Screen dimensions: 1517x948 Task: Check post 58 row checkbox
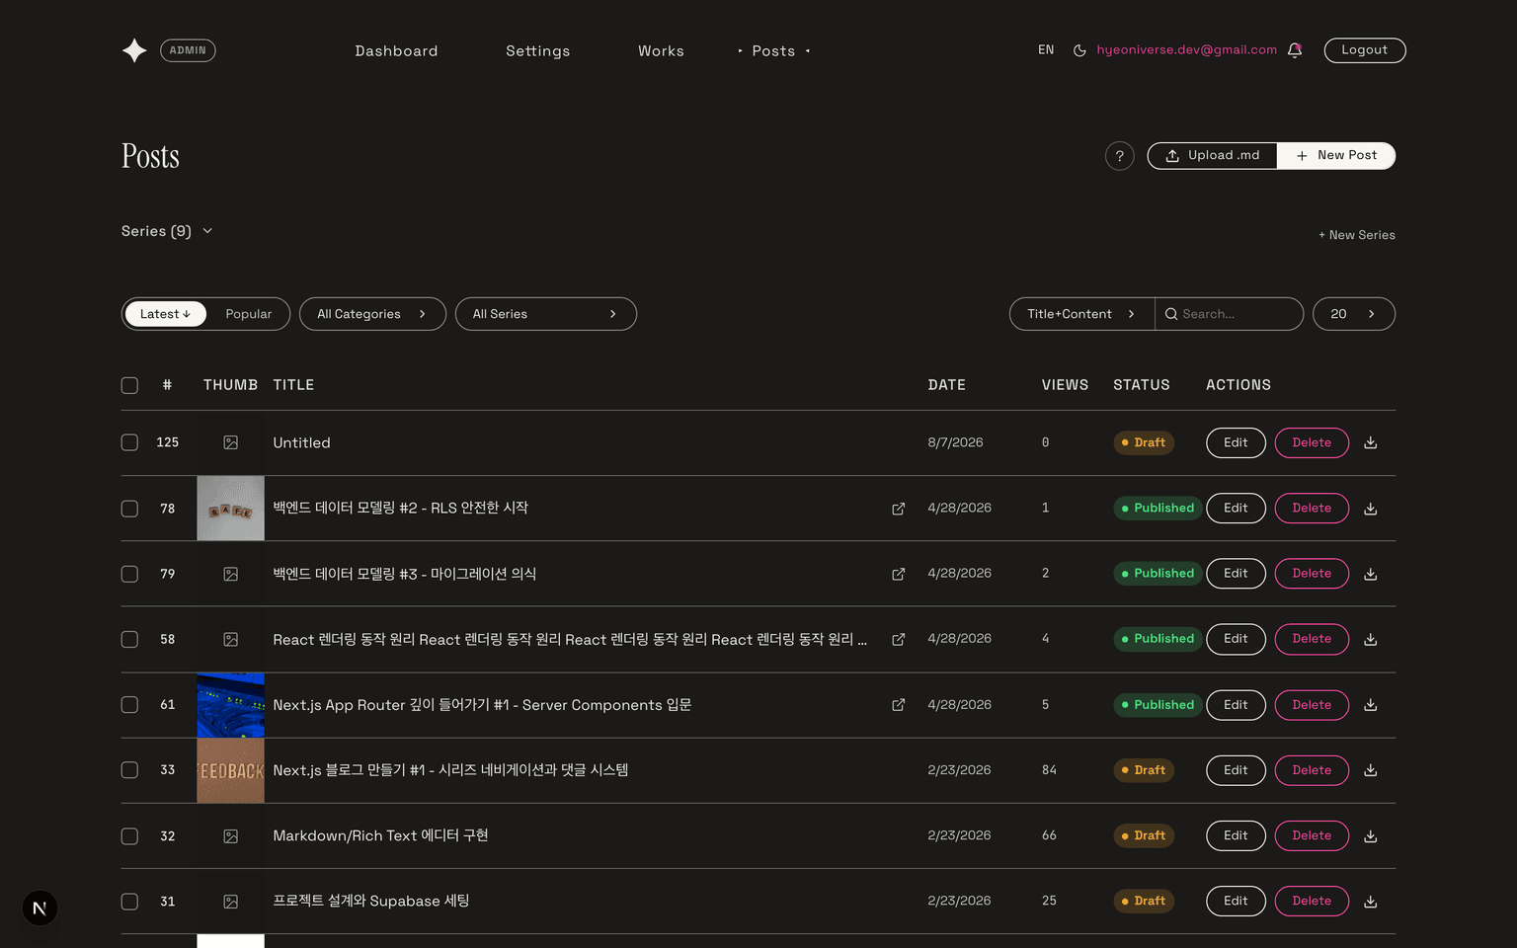tap(129, 639)
